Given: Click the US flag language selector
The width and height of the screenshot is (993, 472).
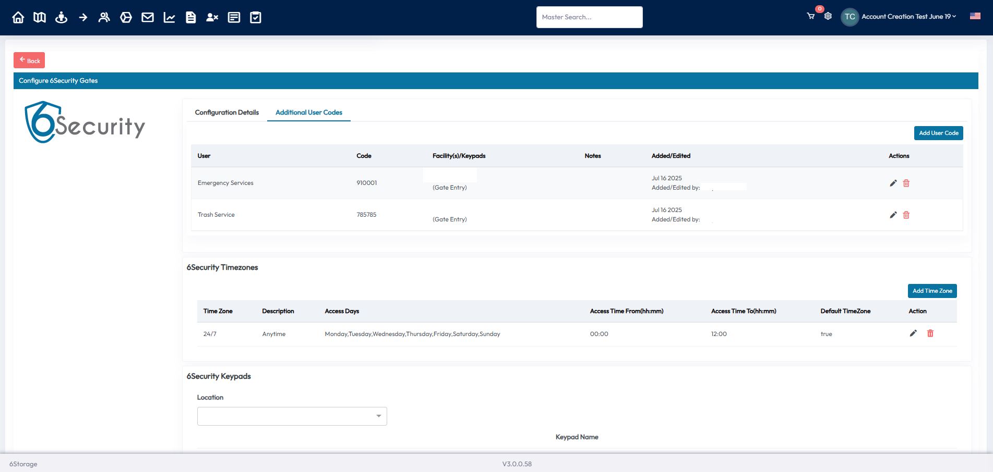Looking at the screenshot, I should pyautogui.click(x=975, y=16).
